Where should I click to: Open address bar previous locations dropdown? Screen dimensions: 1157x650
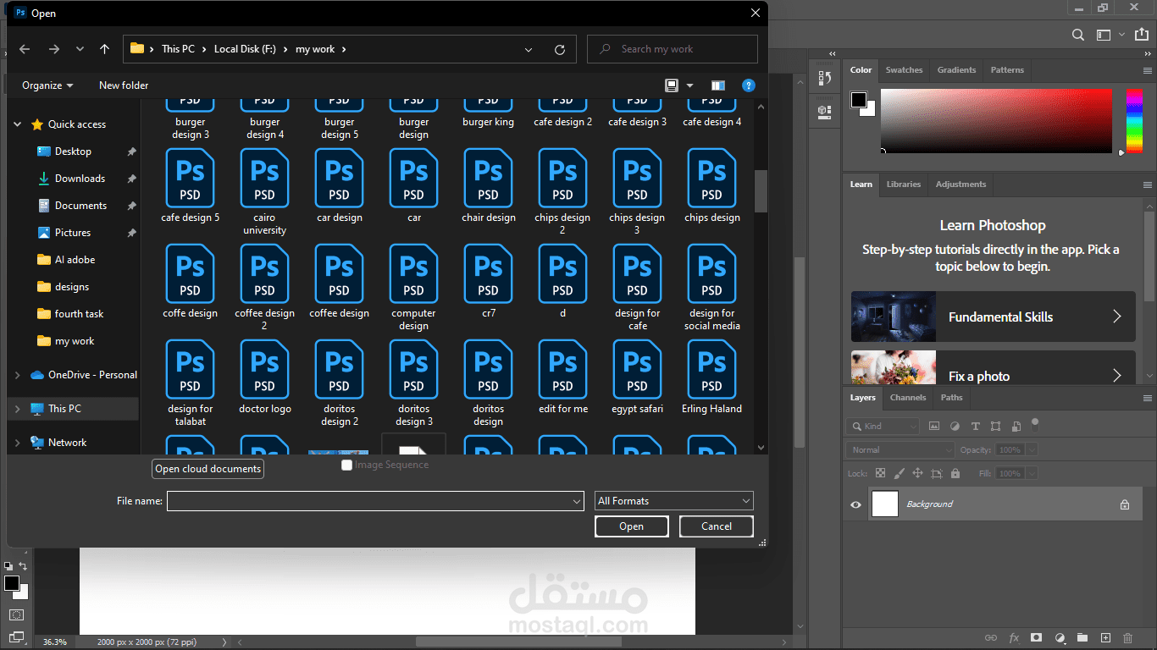point(529,50)
